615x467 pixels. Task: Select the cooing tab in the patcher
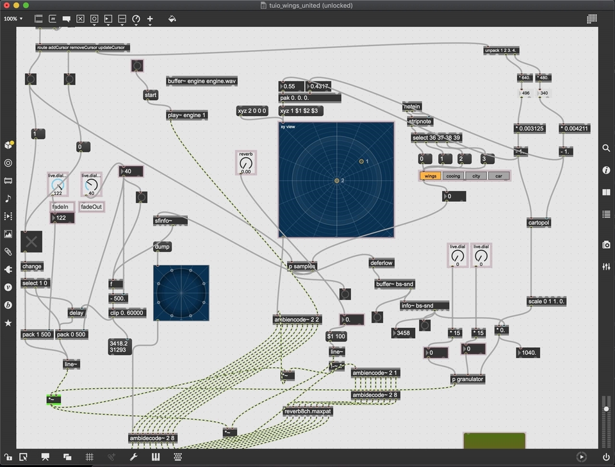[x=453, y=176]
